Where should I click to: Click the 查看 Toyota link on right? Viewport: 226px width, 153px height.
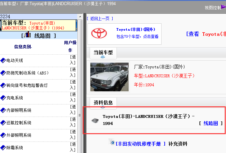[206, 34]
